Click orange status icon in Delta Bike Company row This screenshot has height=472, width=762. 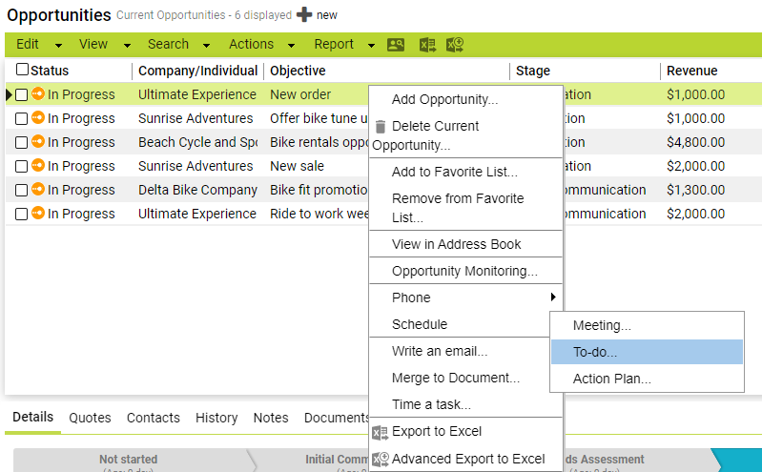38,189
